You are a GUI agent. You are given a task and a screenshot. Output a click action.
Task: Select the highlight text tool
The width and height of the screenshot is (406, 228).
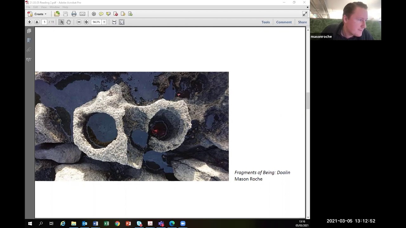click(x=108, y=14)
